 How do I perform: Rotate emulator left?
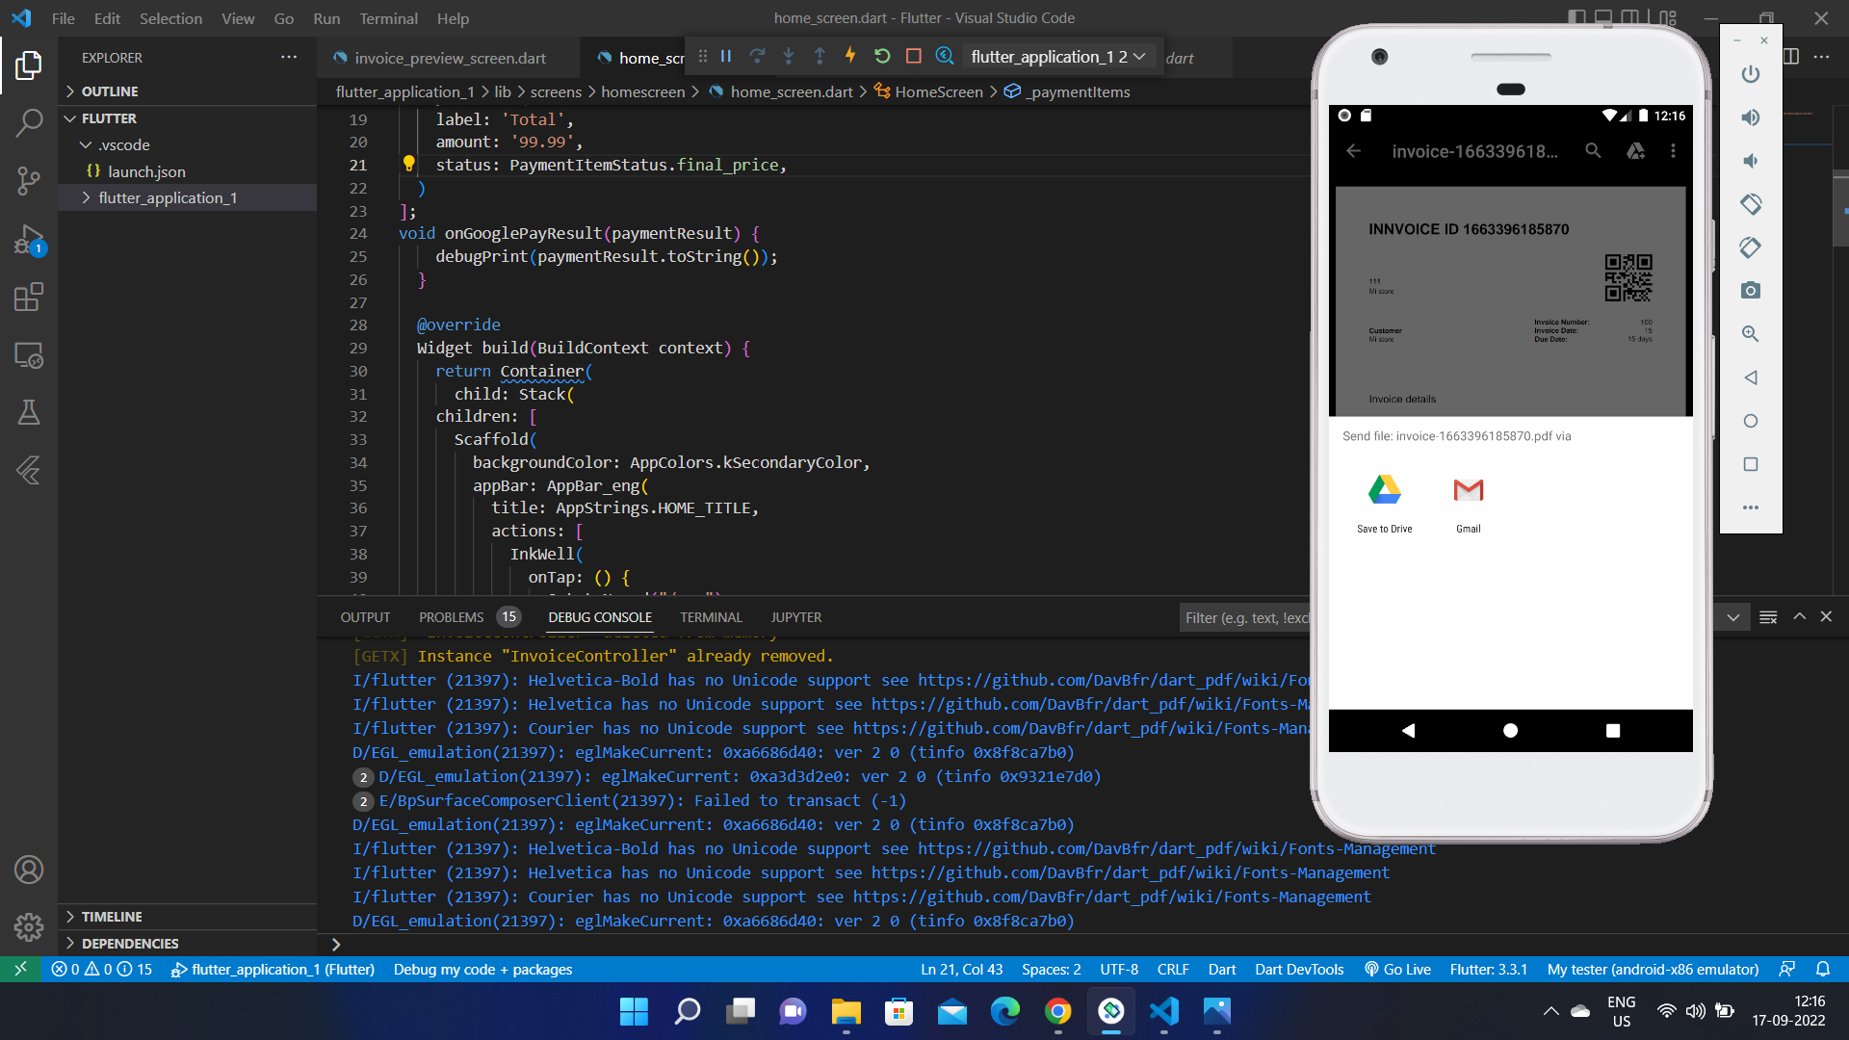pos(1751,204)
